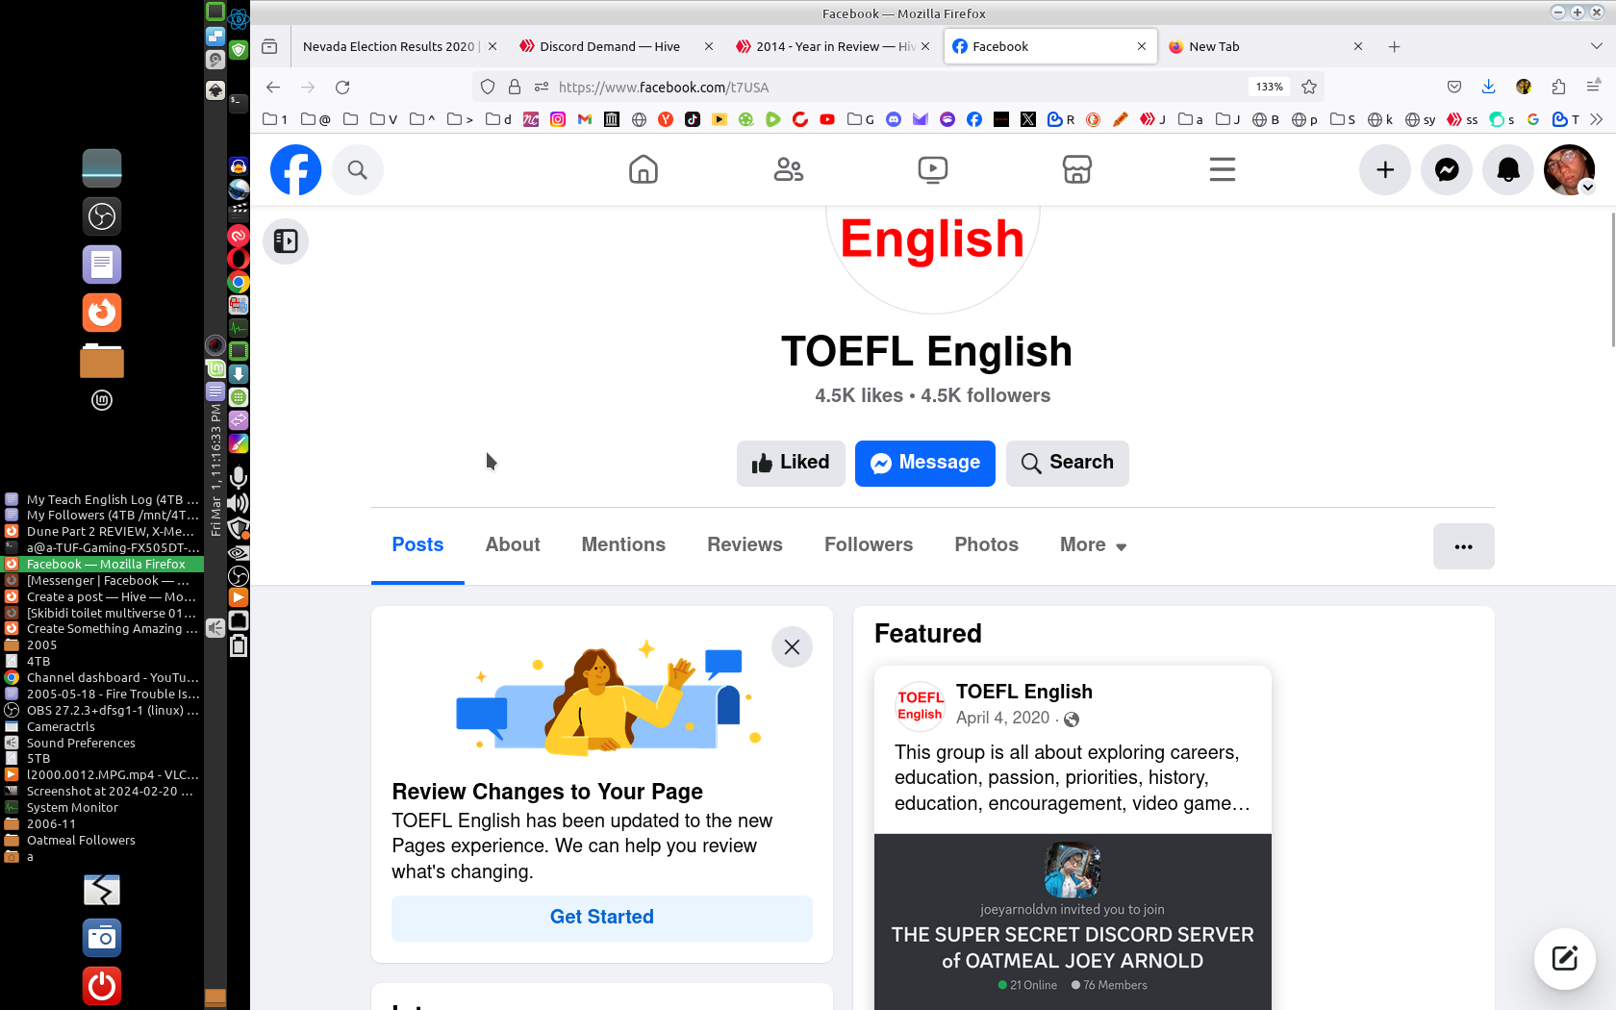
Task: Open the tracking protection shield icon
Action: [x=488, y=87]
